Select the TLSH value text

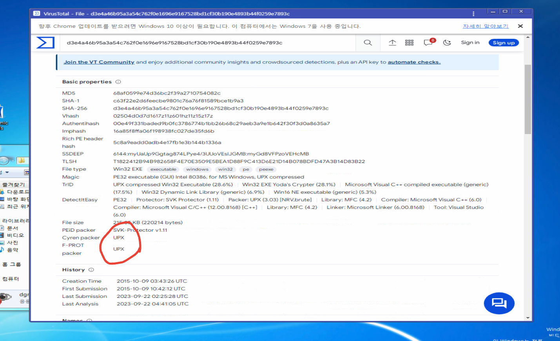(239, 161)
